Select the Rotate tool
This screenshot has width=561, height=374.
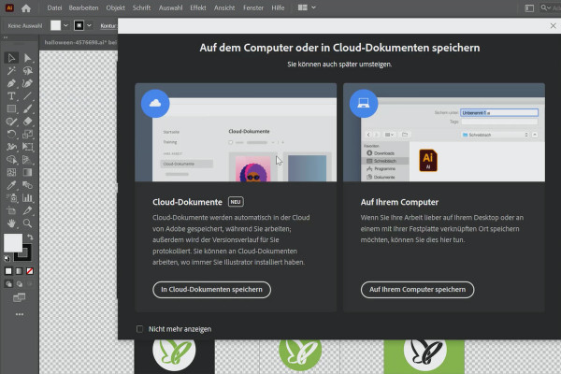(x=11, y=135)
